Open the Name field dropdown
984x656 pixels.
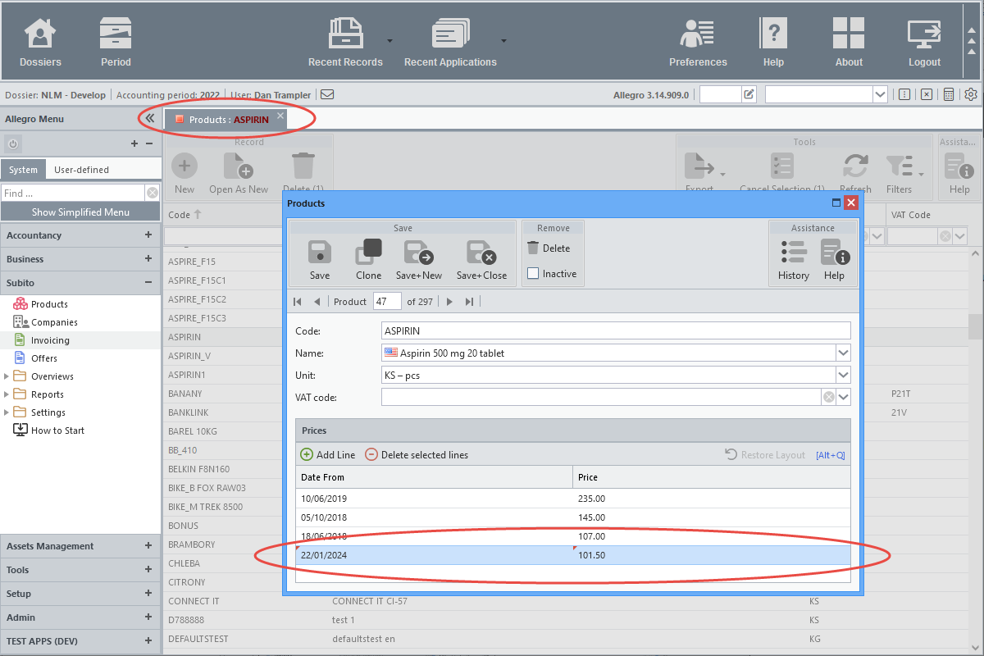[x=843, y=353]
